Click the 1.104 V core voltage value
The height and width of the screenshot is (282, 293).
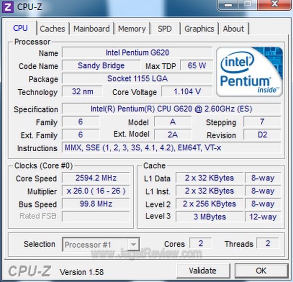187,91
